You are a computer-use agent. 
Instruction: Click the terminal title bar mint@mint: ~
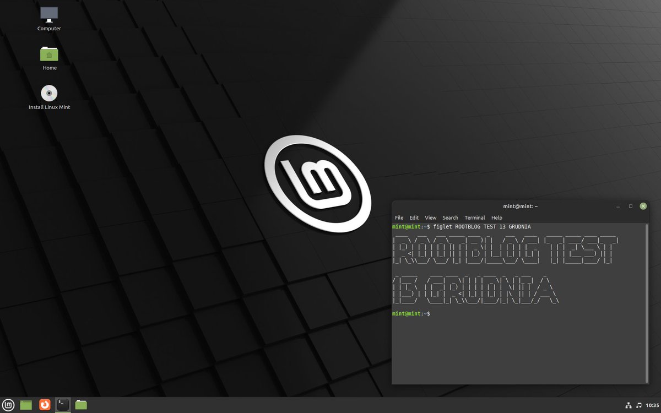click(520, 206)
